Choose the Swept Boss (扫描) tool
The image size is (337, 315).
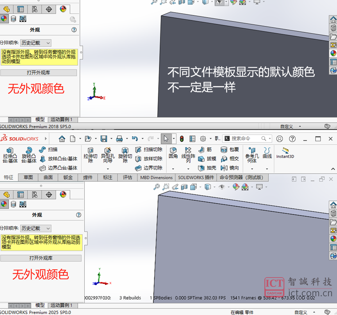pos(48,149)
